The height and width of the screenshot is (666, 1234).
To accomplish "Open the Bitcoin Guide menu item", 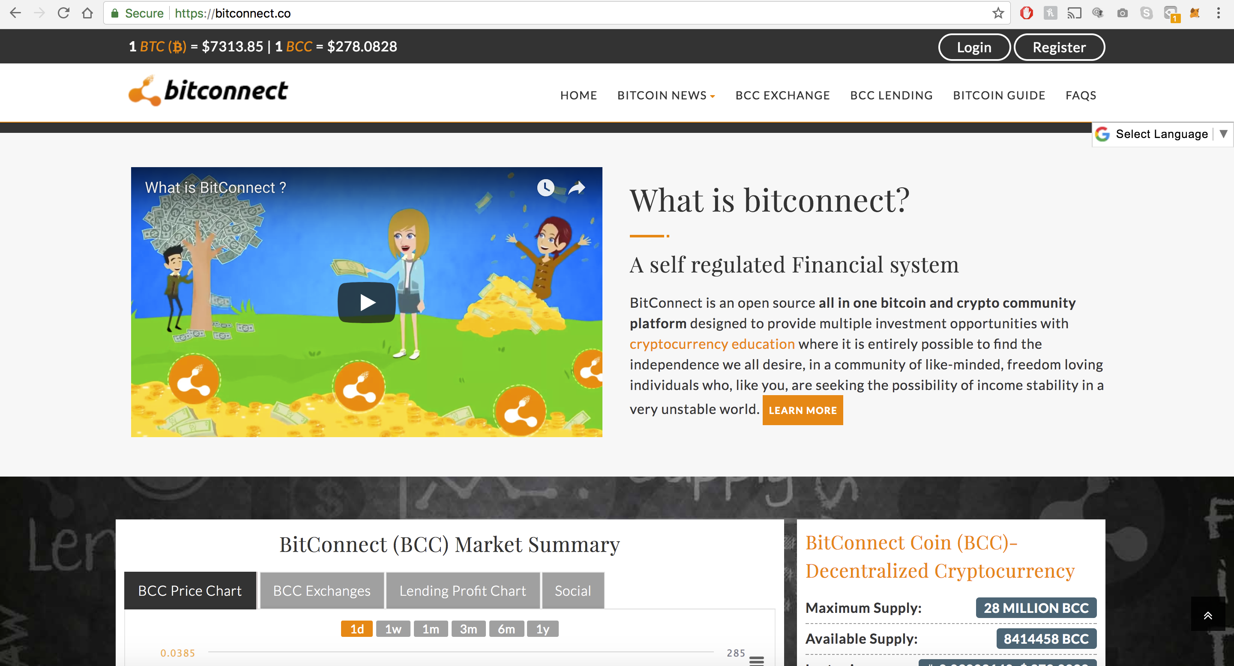I will (x=999, y=95).
